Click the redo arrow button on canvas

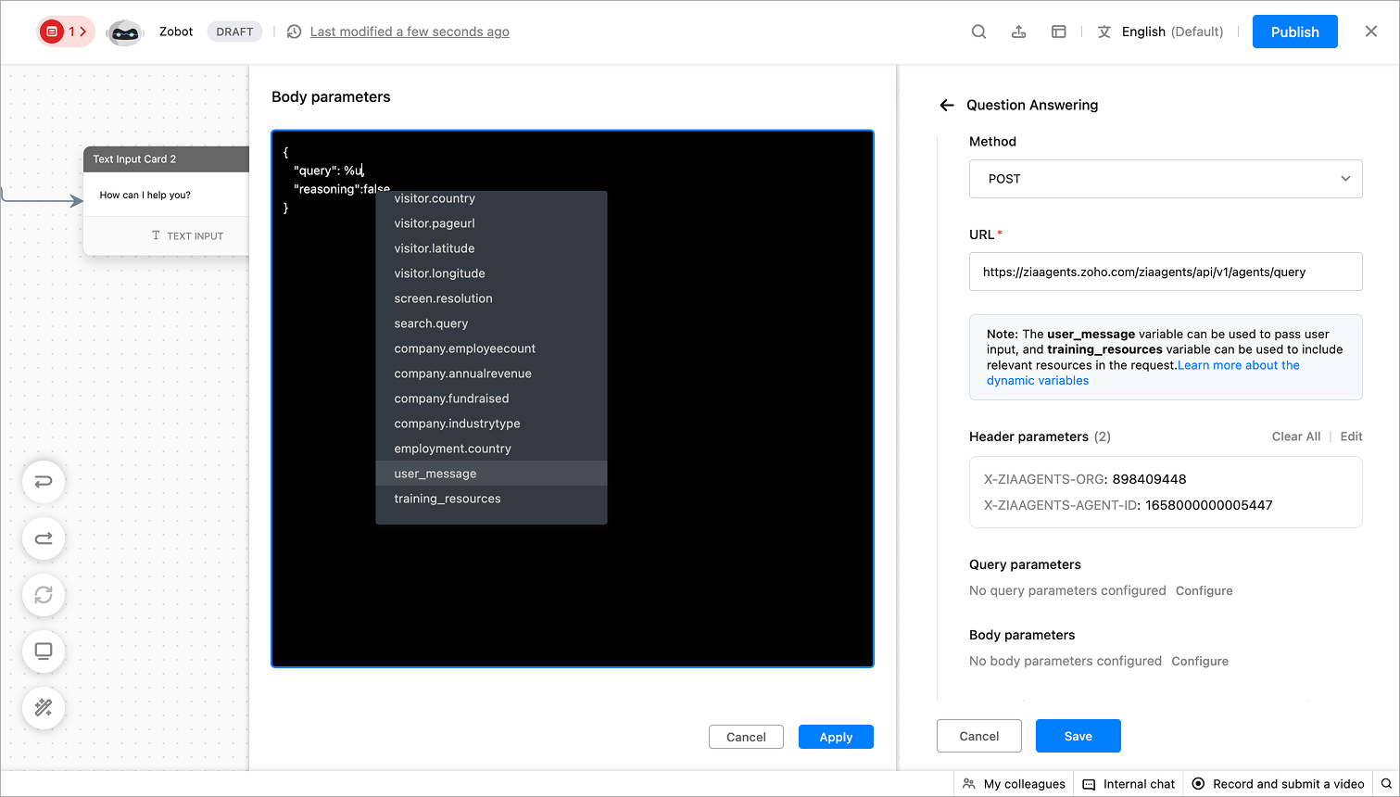tap(44, 538)
